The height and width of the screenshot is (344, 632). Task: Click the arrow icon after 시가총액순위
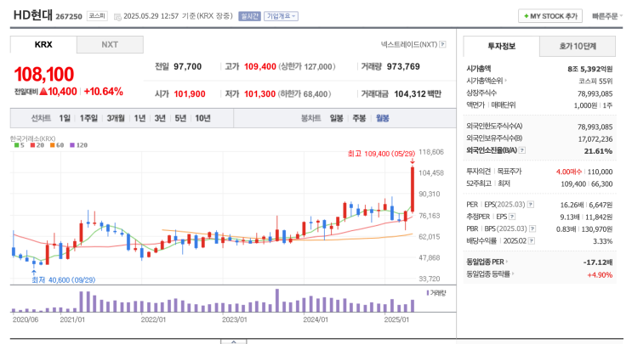pyautogui.click(x=505, y=81)
